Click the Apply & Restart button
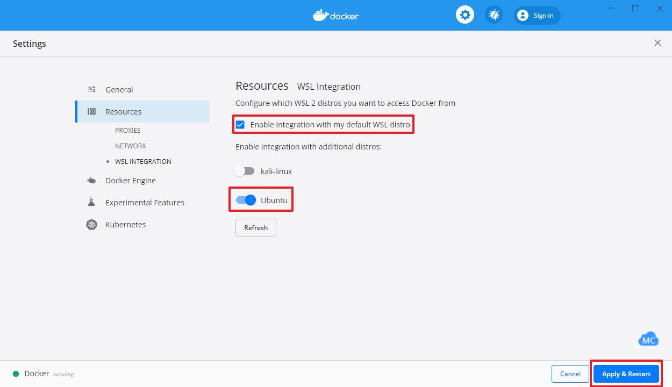 point(626,374)
